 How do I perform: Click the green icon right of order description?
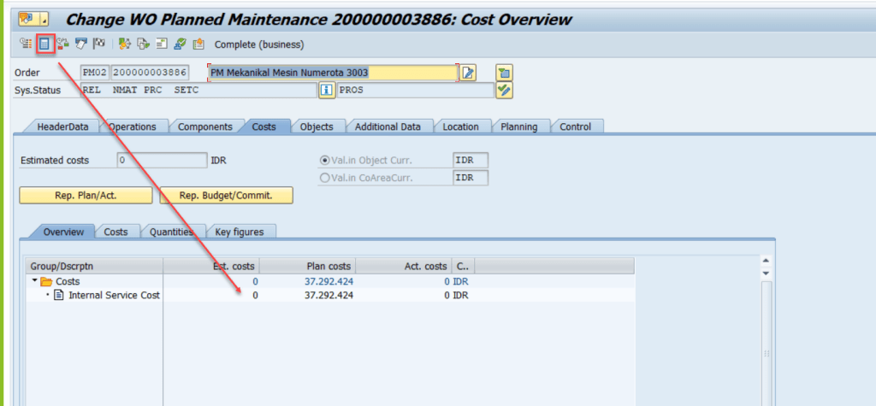pos(504,73)
